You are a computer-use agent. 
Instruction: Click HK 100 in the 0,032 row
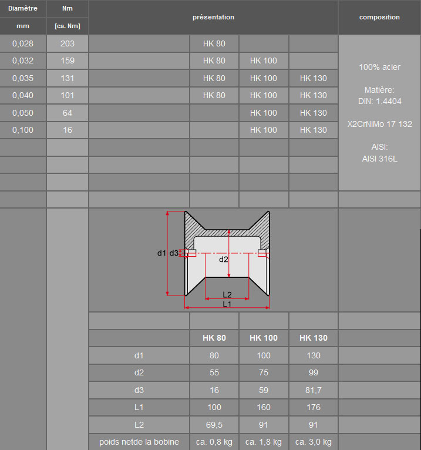(264, 61)
